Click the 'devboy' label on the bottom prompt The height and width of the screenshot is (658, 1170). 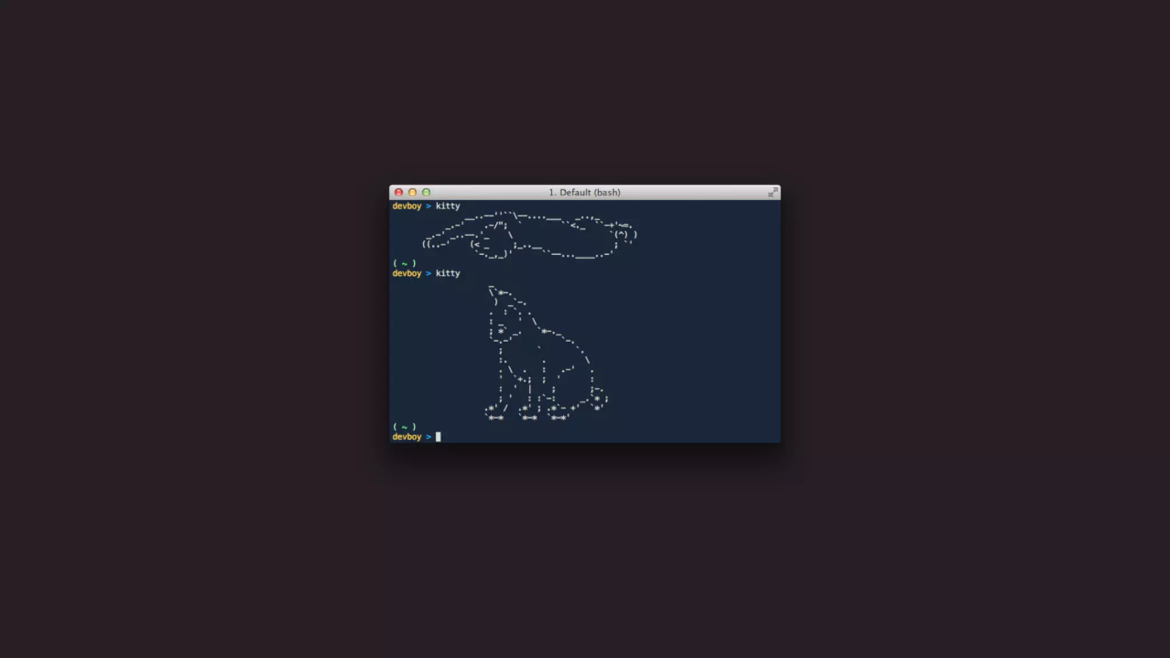[407, 437]
